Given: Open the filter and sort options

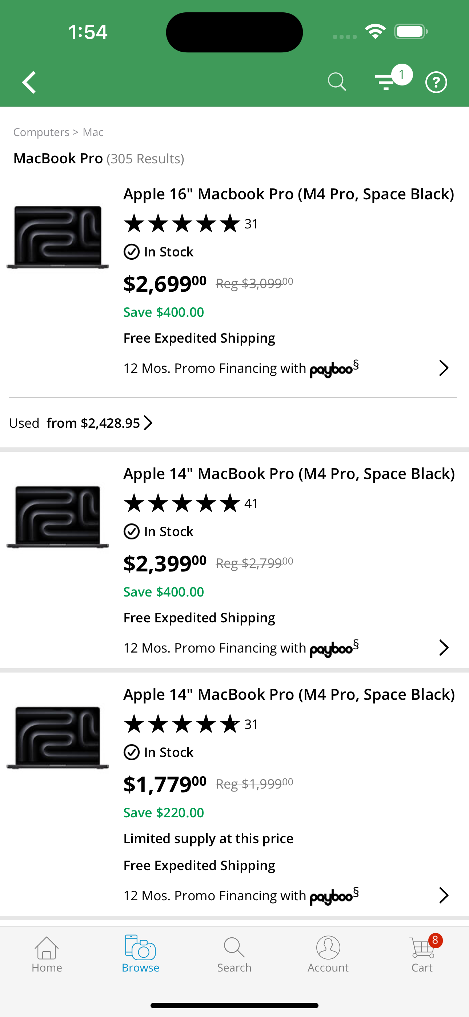Looking at the screenshot, I should pos(386,82).
